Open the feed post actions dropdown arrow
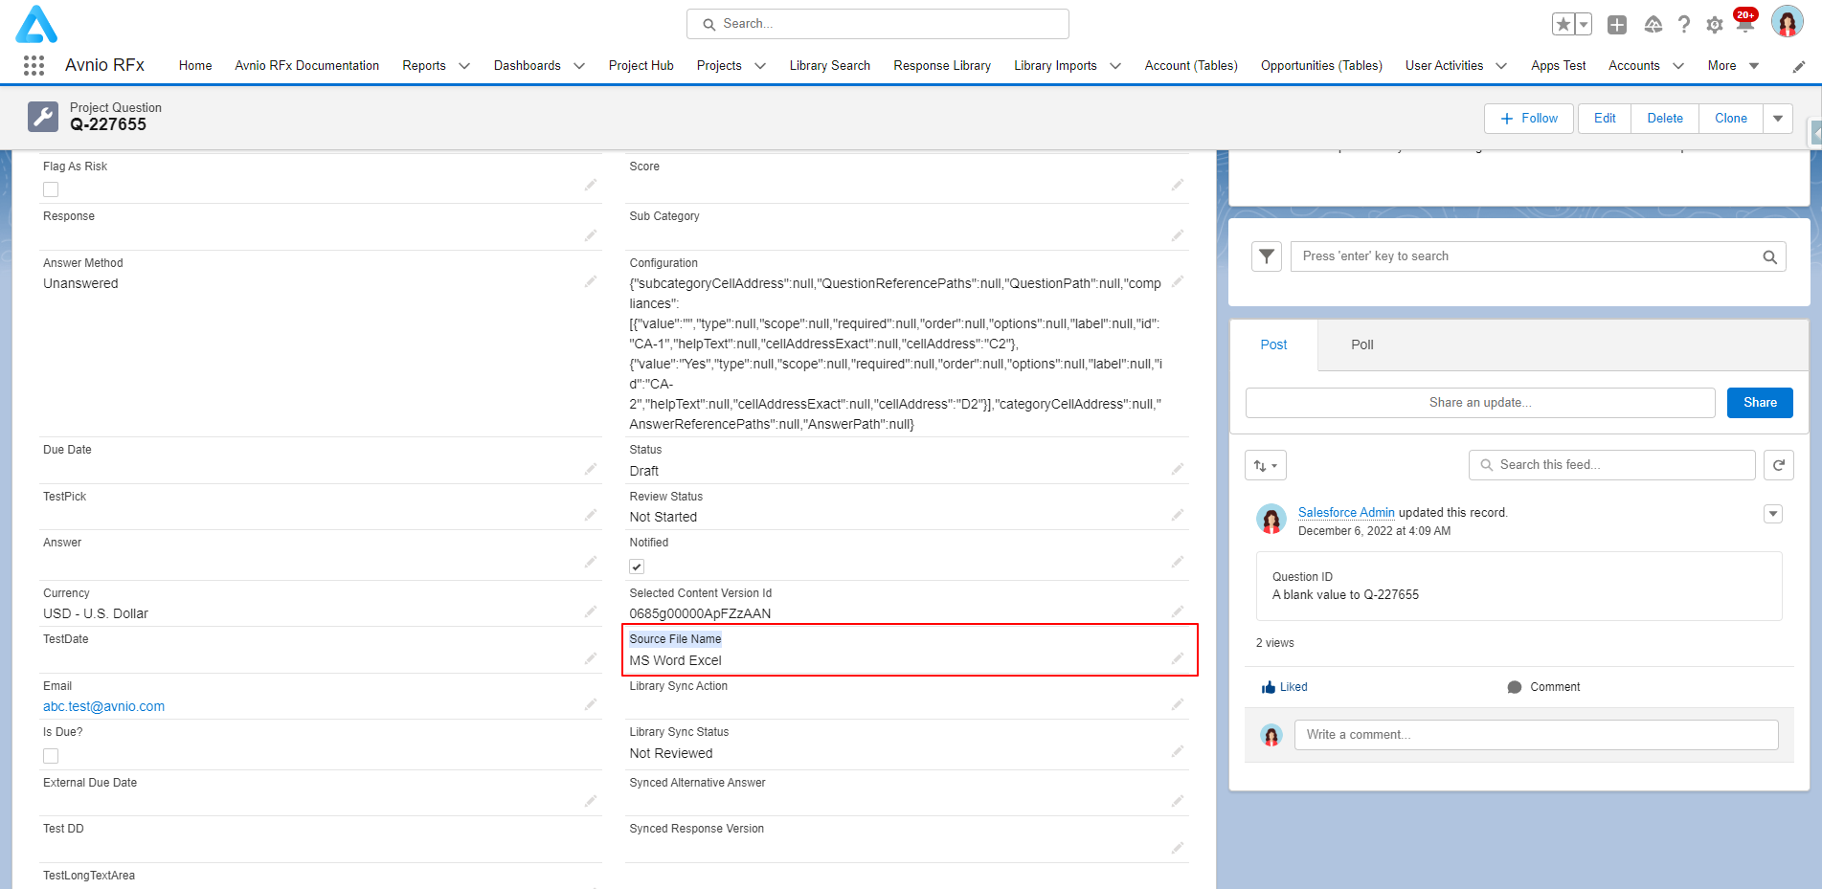 point(1773,514)
